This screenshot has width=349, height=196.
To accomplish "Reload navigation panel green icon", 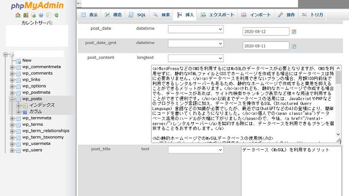I will point(56,15).
